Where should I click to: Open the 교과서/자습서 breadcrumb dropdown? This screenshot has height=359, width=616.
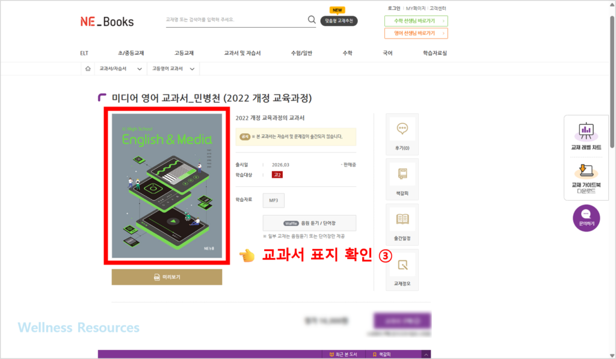click(x=120, y=69)
